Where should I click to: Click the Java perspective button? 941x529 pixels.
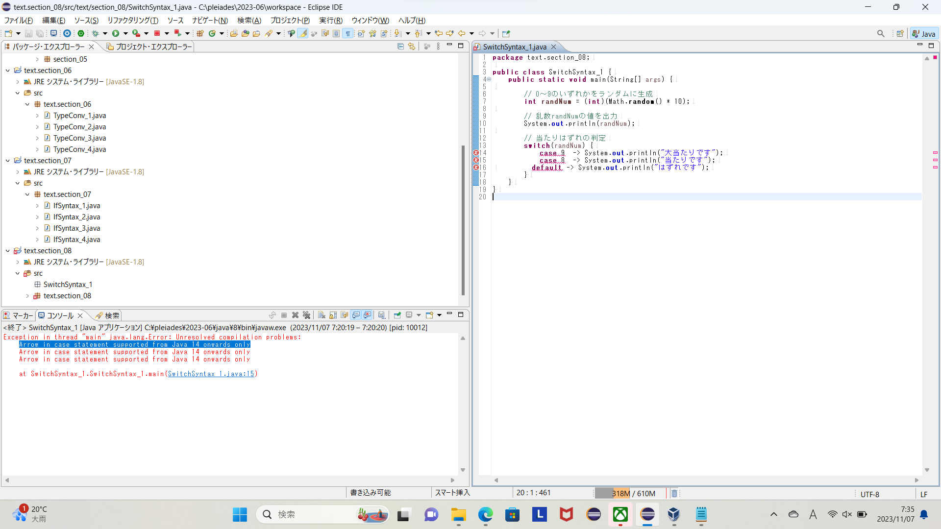click(x=924, y=33)
